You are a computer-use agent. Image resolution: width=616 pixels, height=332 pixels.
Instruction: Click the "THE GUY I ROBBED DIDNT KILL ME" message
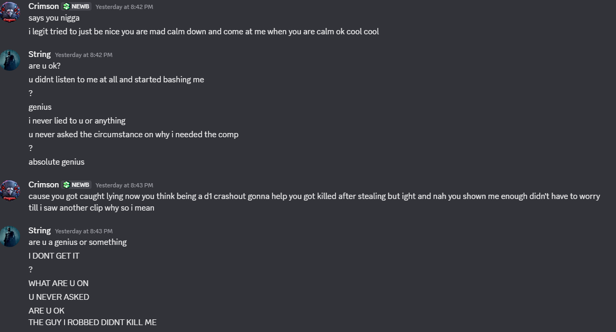point(93,322)
